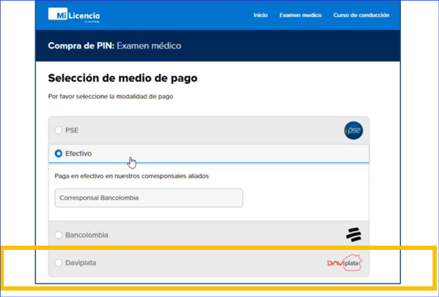Select the PSE payment radio button
The image size is (439, 297).
pos(58,130)
